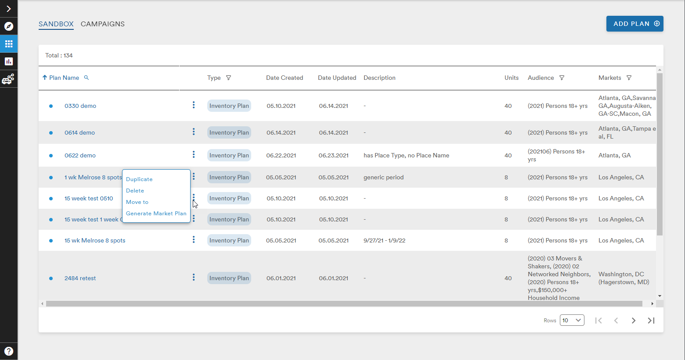Click the 06.22.2021 date created cell

tap(281, 155)
